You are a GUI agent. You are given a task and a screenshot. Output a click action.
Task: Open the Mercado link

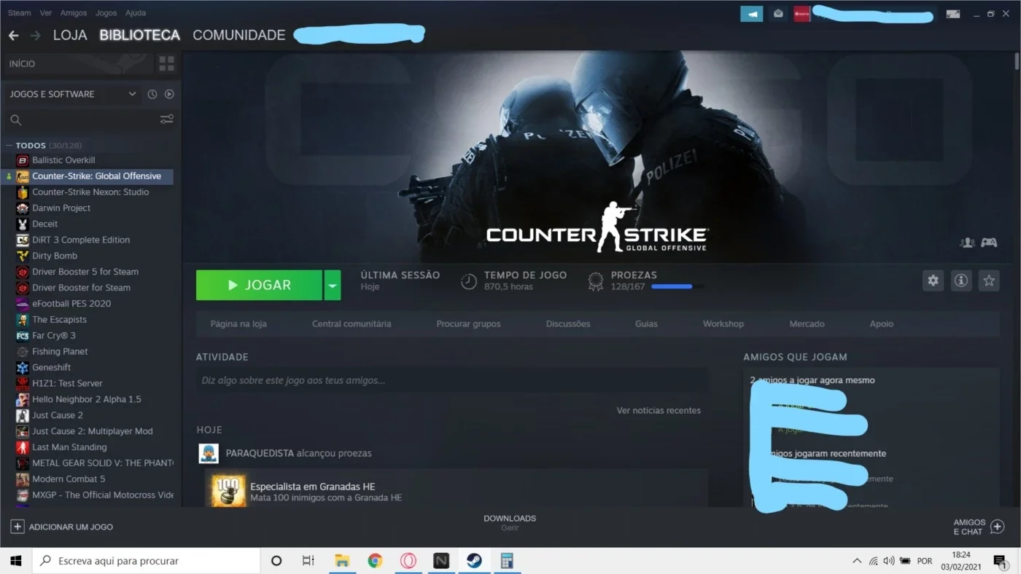coord(807,324)
